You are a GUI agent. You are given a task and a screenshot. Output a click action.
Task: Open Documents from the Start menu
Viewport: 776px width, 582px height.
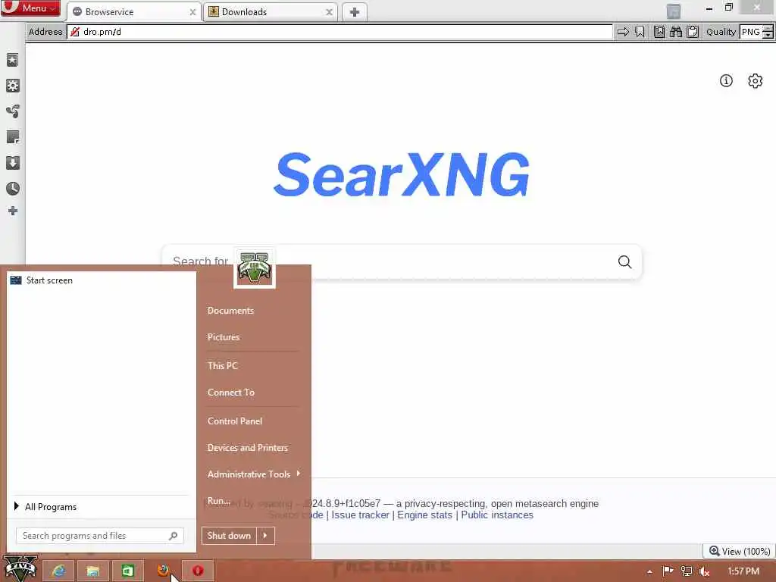230,311
